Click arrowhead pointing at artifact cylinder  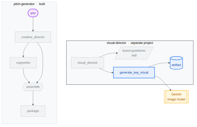pyautogui.click(x=169, y=63)
